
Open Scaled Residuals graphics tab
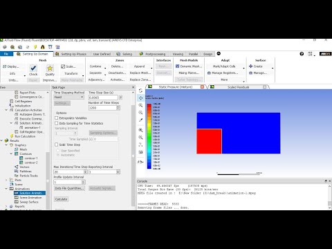point(238,87)
